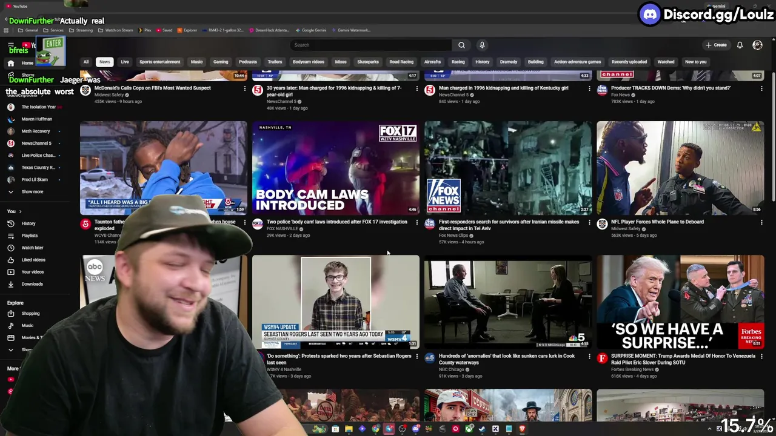This screenshot has height=436, width=776.
Task: Open Brave browser in taskbar
Action: [x=522, y=429]
